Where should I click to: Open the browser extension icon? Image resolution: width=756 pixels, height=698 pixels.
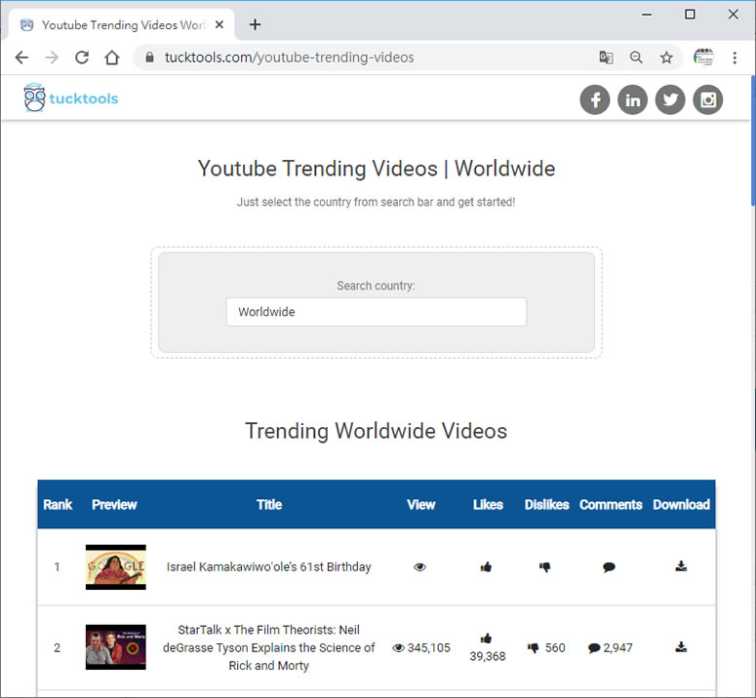(703, 58)
